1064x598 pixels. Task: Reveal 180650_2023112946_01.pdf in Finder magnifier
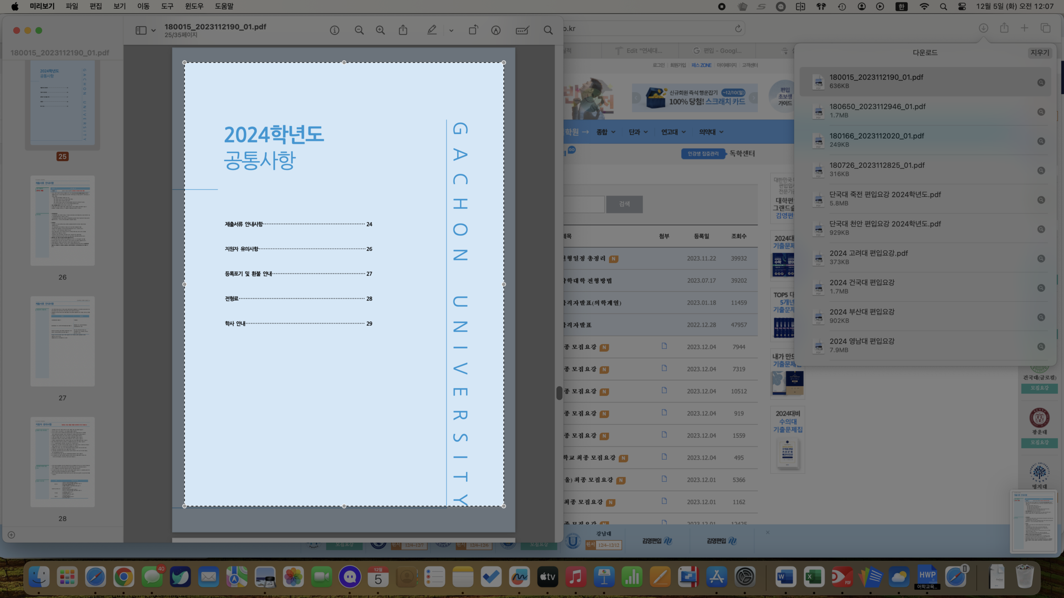[x=1041, y=112]
